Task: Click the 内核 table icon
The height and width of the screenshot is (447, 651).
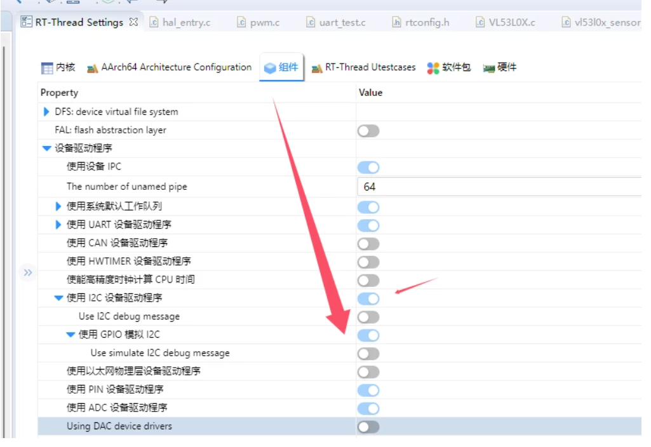Action: pos(47,68)
